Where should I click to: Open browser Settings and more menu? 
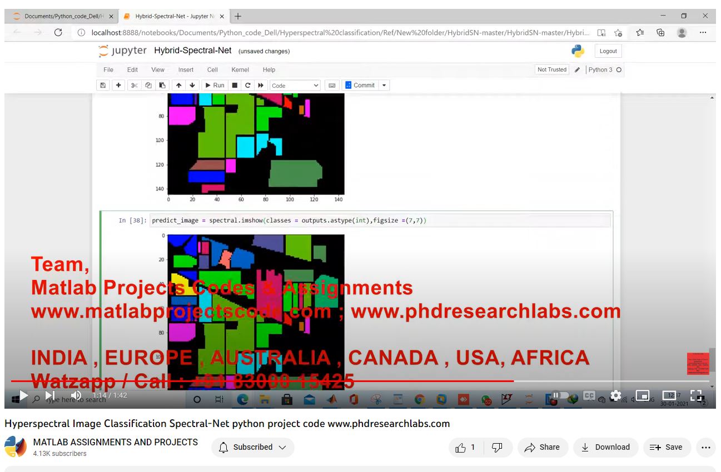[703, 33]
